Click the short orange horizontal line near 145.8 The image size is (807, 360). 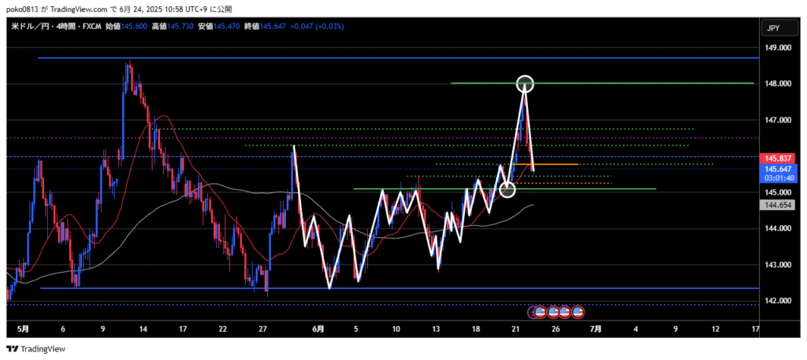558,164
